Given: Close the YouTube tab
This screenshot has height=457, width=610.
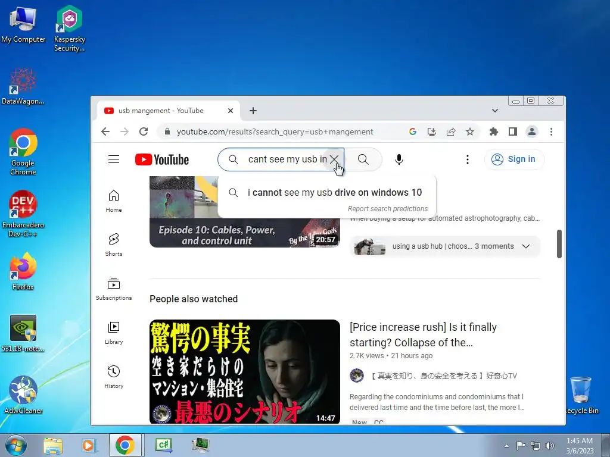Looking at the screenshot, I should pos(231,111).
